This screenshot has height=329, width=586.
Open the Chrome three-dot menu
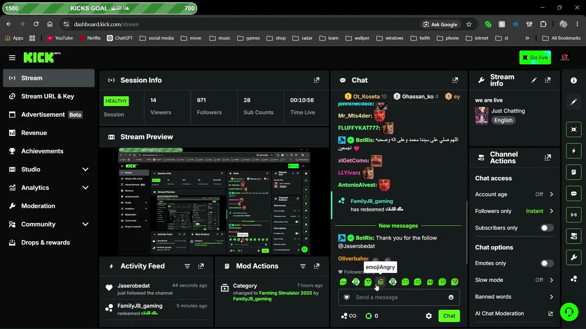click(577, 24)
